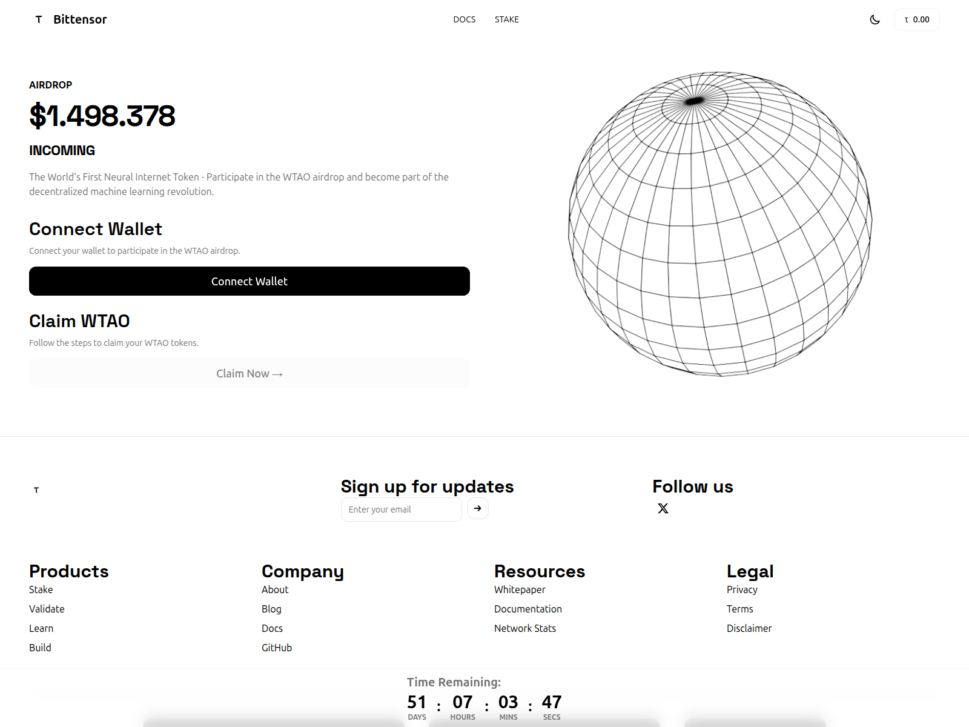The width and height of the screenshot is (969, 727).
Task: Open Learn under Products
Action: 41,628
